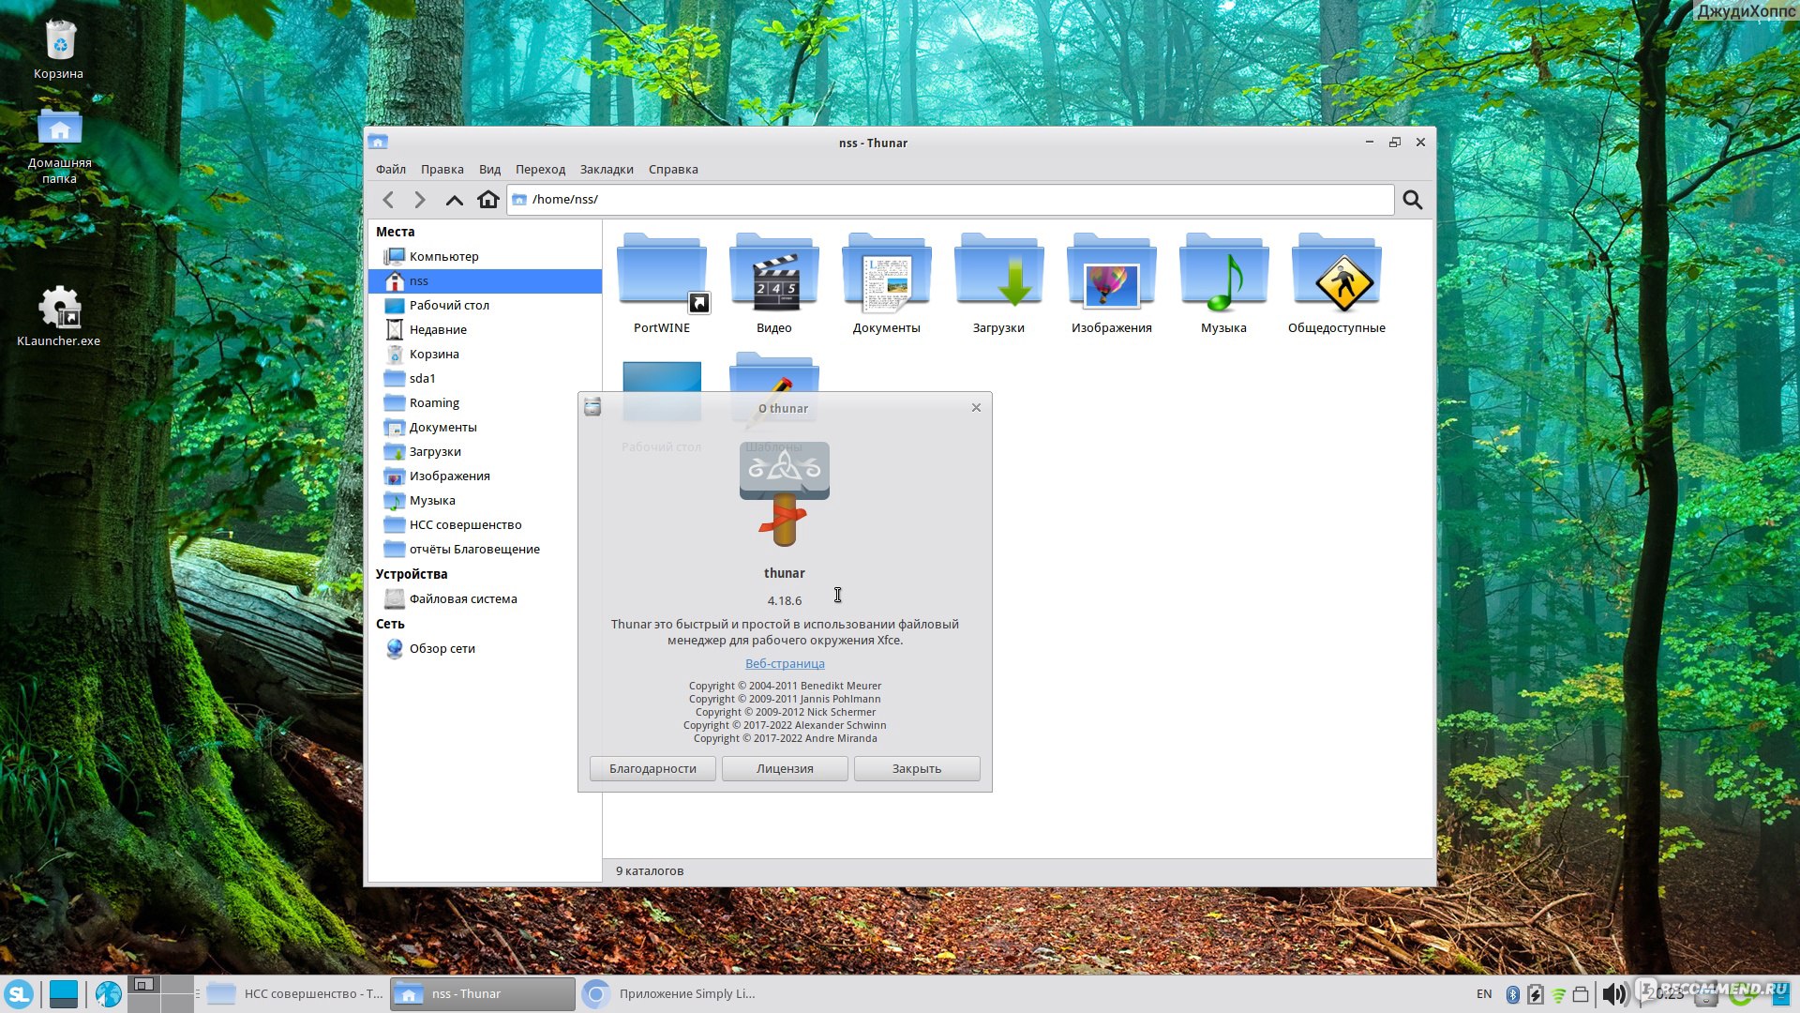Select nss home in the sidebar

click(x=485, y=280)
